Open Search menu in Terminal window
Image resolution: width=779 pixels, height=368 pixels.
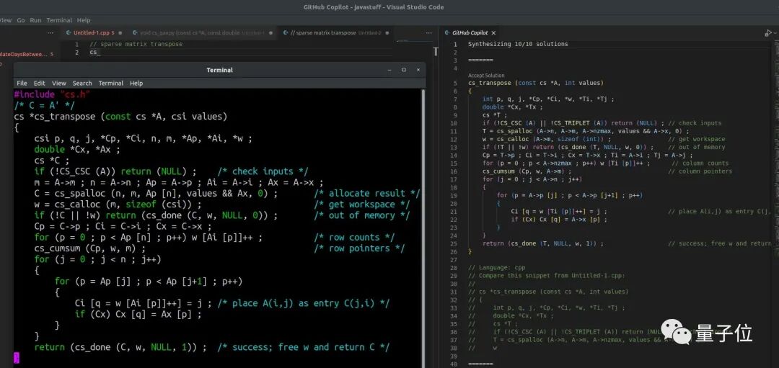[x=82, y=84]
